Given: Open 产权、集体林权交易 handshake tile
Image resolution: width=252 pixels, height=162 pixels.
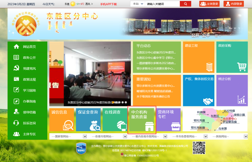Looking at the screenshot, I should [x=199, y=90].
